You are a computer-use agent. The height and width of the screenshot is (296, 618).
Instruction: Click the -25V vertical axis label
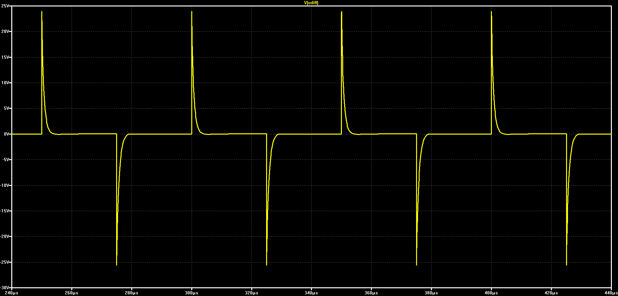tap(4, 262)
